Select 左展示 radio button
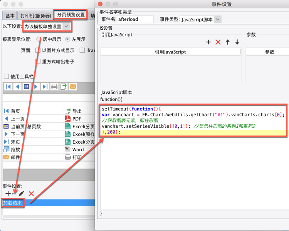Screen dimensions: 289x231 click(68, 39)
